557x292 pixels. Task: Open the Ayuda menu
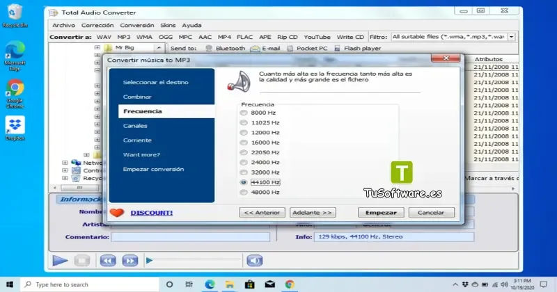(191, 26)
